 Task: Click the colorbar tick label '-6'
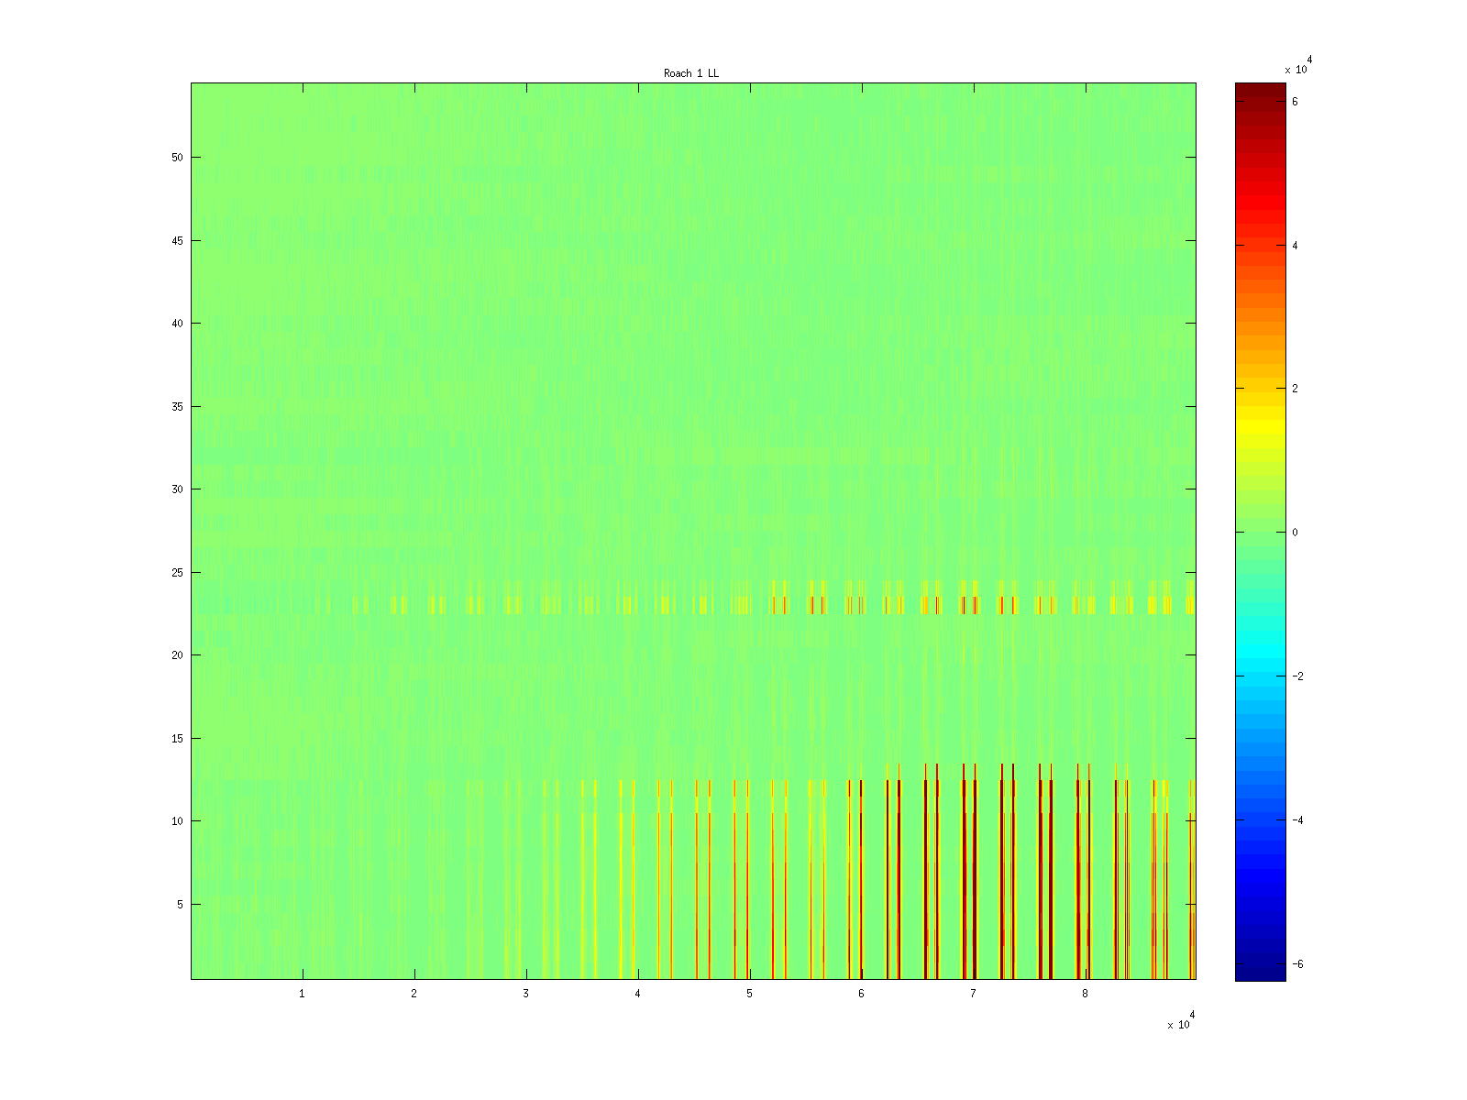(x=1294, y=964)
